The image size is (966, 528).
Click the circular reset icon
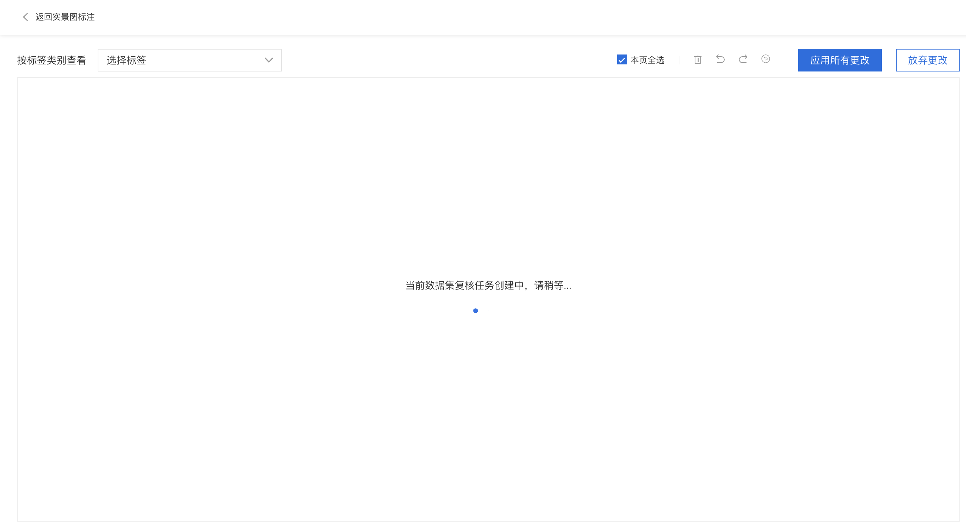click(765, 59)
